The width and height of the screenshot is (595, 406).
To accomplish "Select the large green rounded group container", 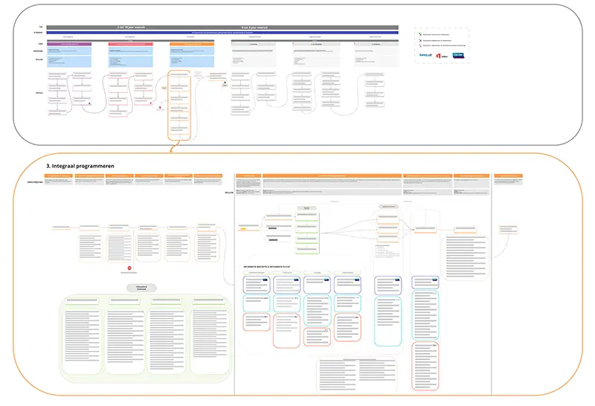I will (145, 338).
